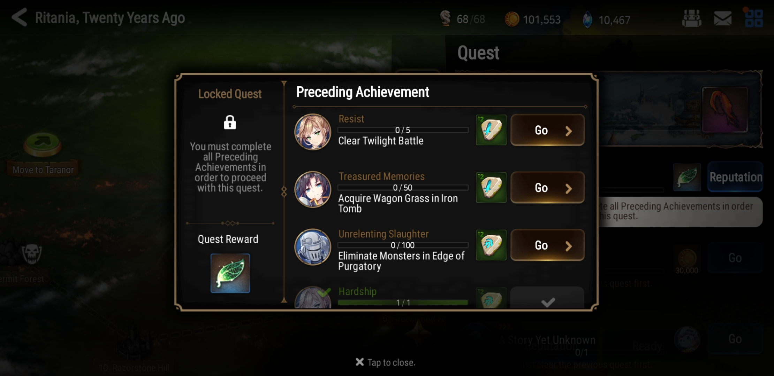Open the Reputation tab
The height and width of the screenshot is (376, 774).
(735, 177)
